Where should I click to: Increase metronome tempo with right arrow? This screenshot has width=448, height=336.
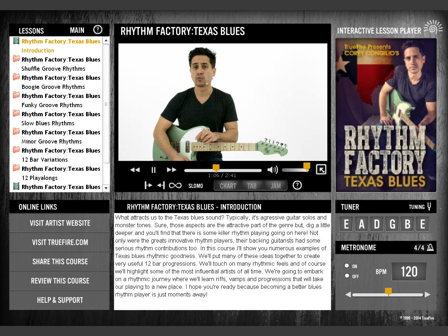[x=427, y=295]
